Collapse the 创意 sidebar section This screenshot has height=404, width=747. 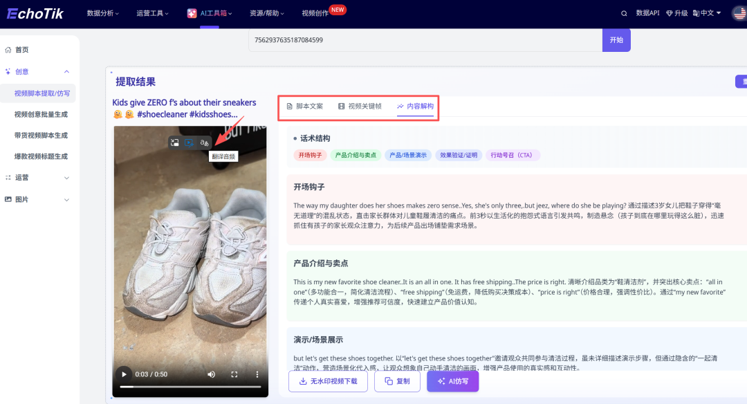[66, 71]
